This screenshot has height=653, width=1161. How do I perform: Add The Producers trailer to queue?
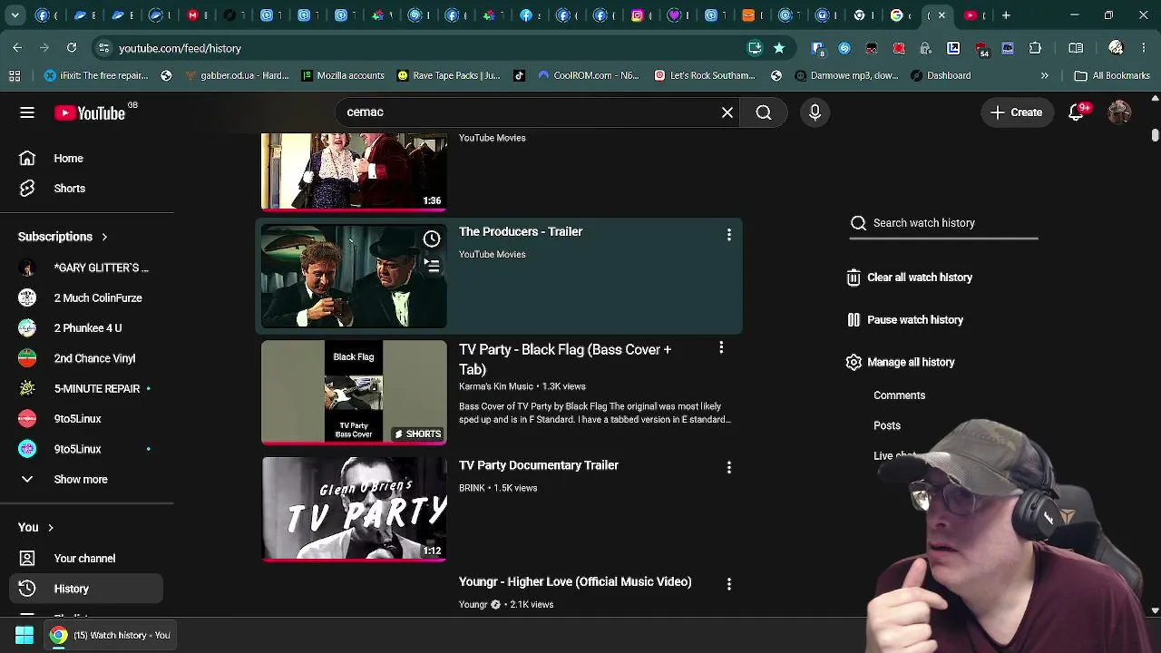[x=432, y=265]
